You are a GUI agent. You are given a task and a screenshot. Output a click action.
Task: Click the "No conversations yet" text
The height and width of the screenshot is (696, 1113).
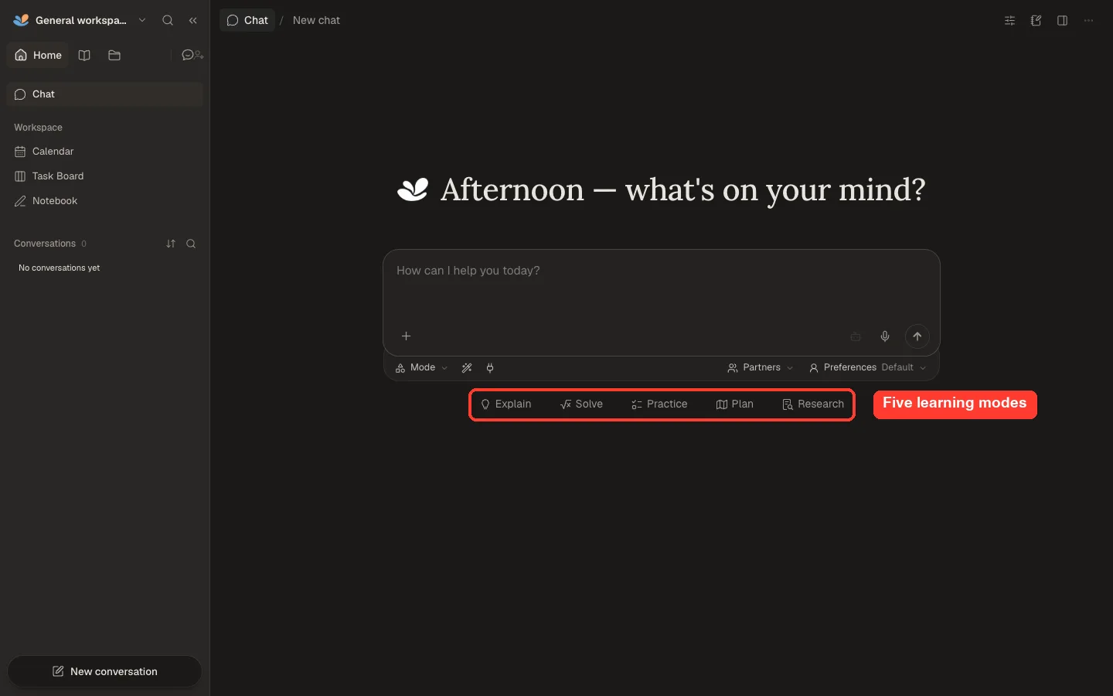tap(60, 268)
